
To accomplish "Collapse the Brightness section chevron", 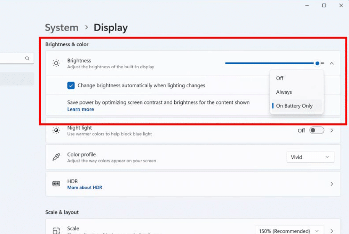I will click(x=332, y=63).
